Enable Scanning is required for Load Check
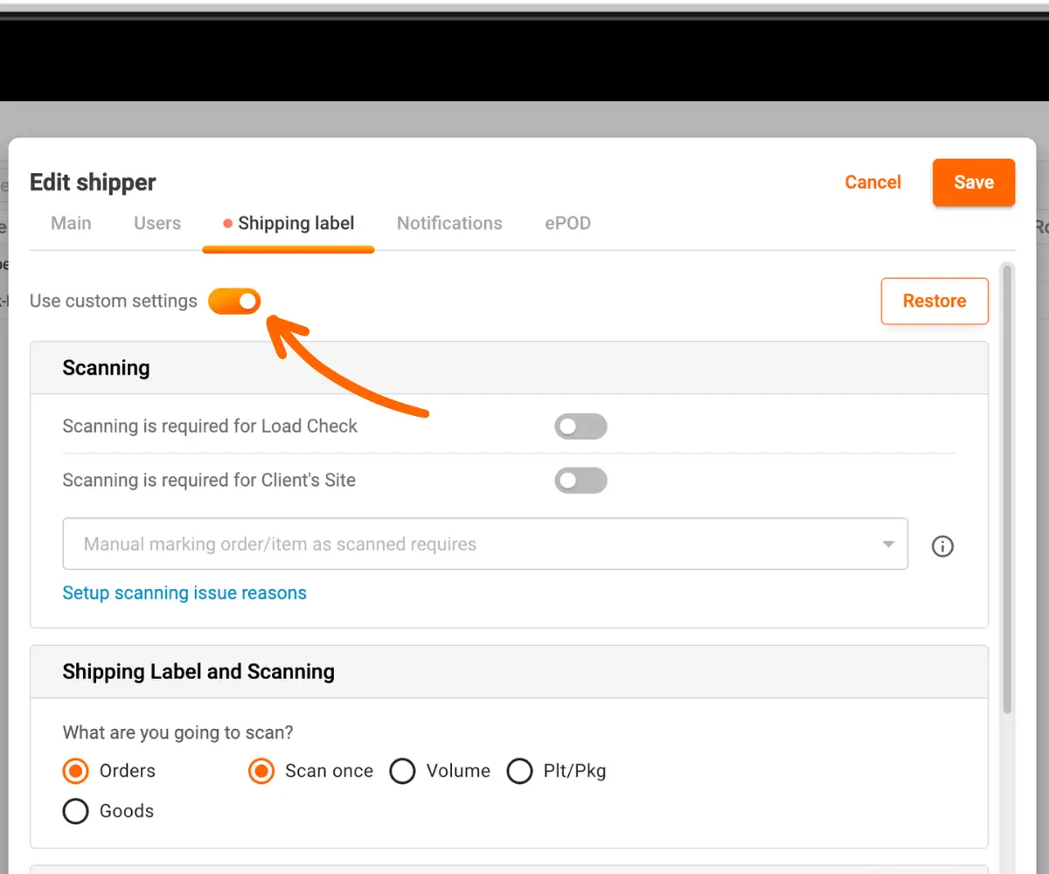1049x874 pixels. [x=580, y=427]
